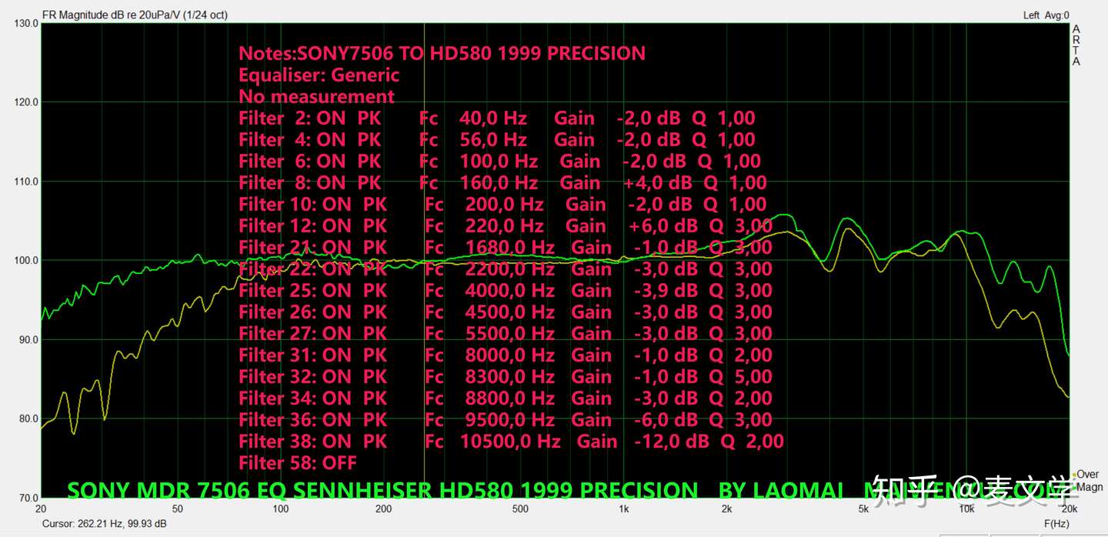Click the yellow vertical cursor line at 262 Hz
Viewport: 1108px width, 537px height.
click(425, 260)
